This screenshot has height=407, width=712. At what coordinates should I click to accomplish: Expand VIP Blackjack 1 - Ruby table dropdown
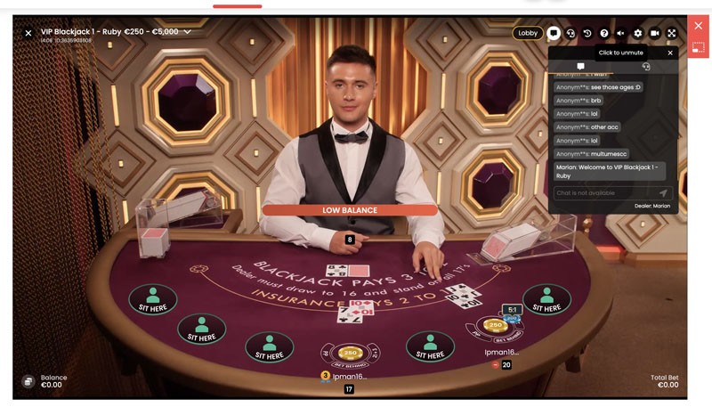point(187,32)
